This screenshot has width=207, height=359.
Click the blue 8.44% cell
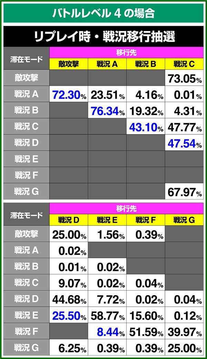(x=107, y=331)
